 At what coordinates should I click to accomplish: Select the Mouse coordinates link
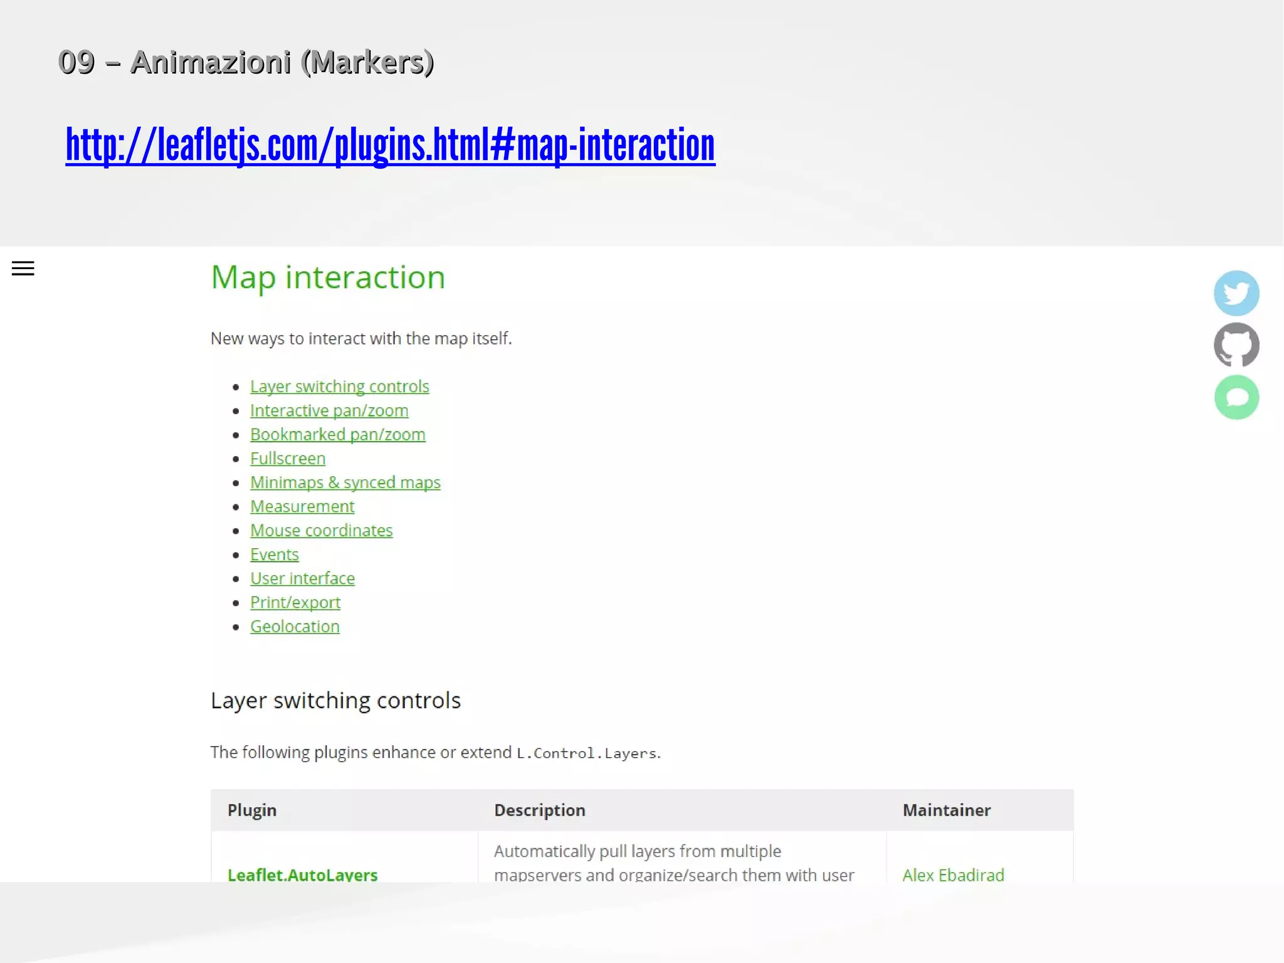[x=321, y=530]
